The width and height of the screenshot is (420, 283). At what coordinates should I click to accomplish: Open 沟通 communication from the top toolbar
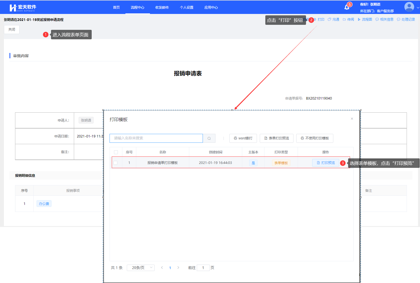pos(334,20)
